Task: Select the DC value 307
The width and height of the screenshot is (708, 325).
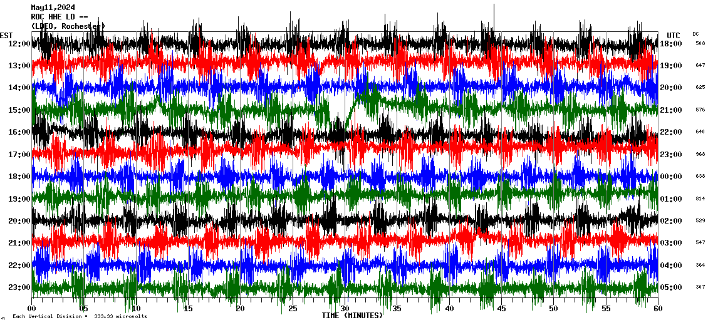Action: 700,287
